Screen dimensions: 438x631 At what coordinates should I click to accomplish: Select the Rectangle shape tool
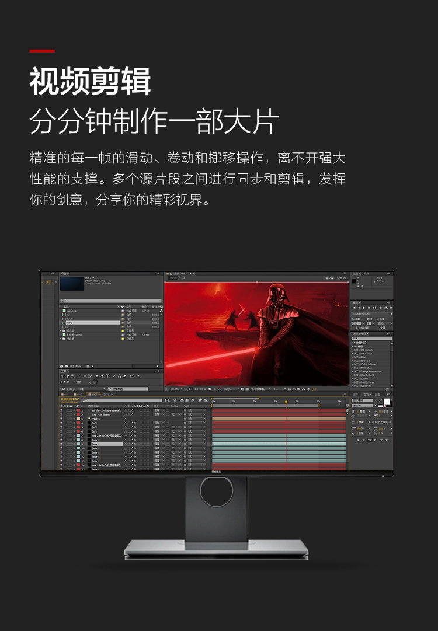point(97,376)
